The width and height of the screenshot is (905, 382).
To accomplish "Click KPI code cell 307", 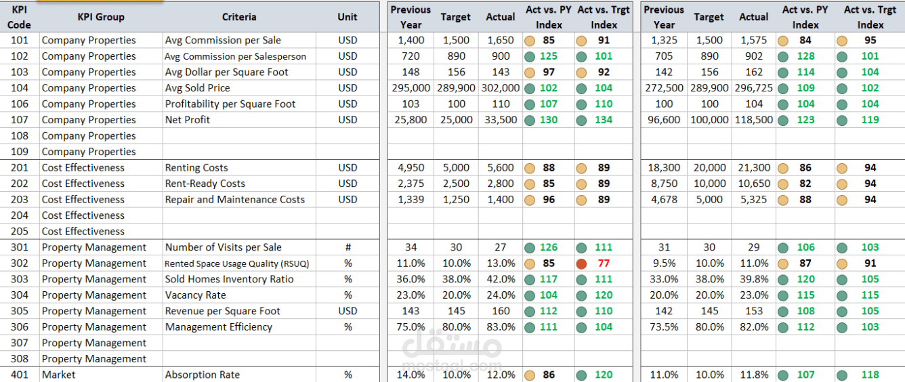I will pyautogui.click(x=20, y=343).
